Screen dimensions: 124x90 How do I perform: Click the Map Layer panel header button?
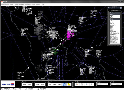[121, 8]
